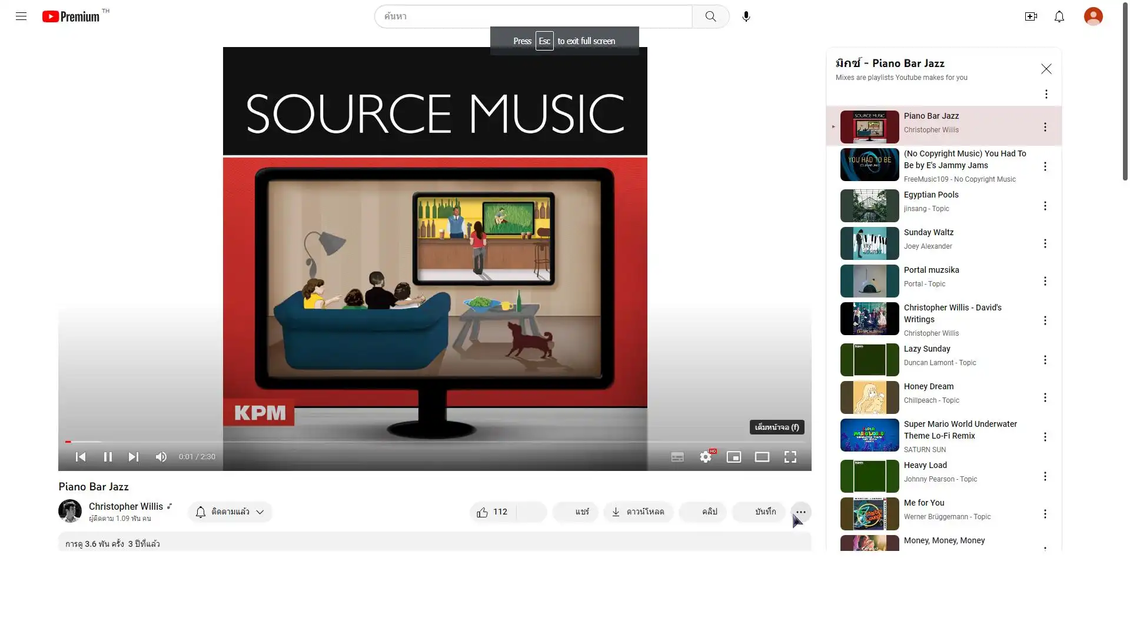Mute the video volume
Viewport: 1130px width, 635px height.
click(161, 457)
